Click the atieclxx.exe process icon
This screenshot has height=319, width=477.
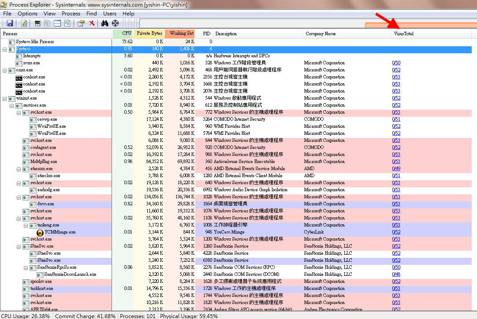point(33,176)
